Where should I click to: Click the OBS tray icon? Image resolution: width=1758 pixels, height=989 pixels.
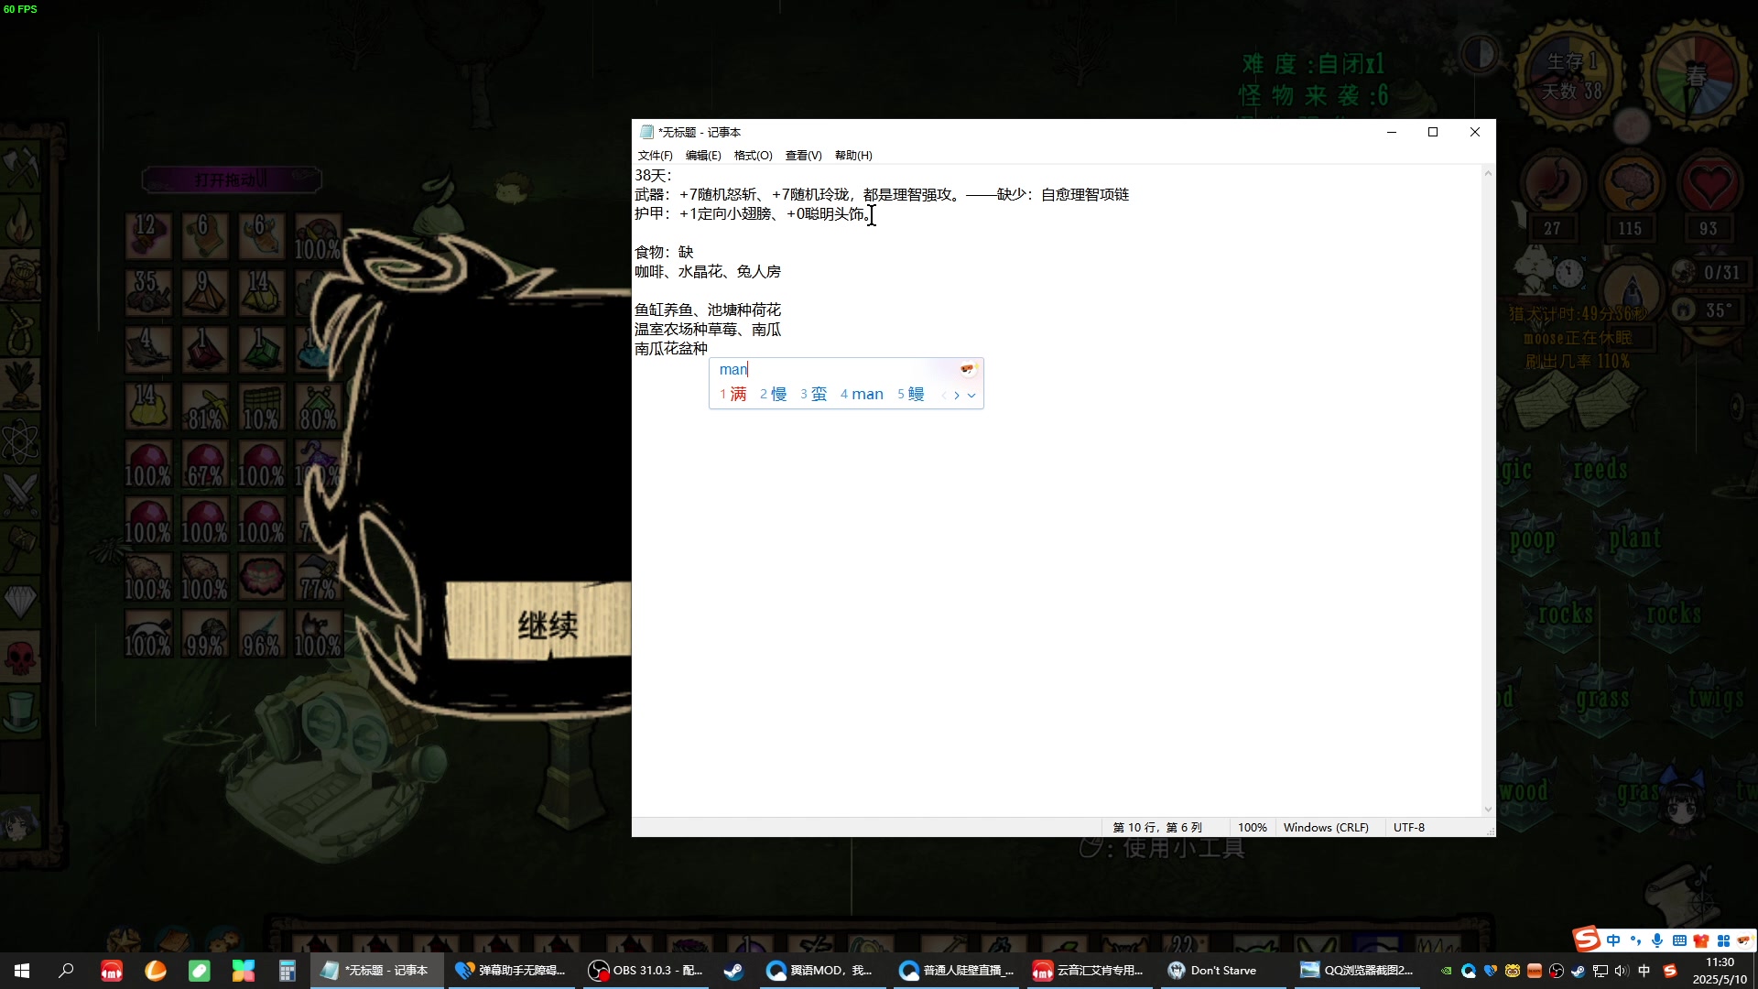tap(1557, 971)
